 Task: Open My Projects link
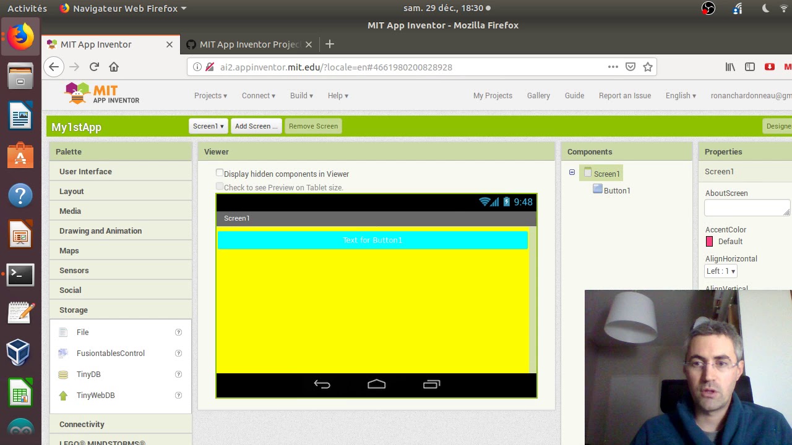click(x=493, y=96)
